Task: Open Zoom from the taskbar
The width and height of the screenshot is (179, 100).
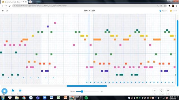Action: point(45,98)
